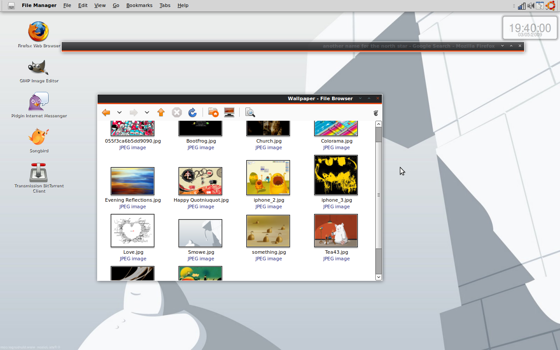Open Computer from the file browser toolbar

(229, 113)
